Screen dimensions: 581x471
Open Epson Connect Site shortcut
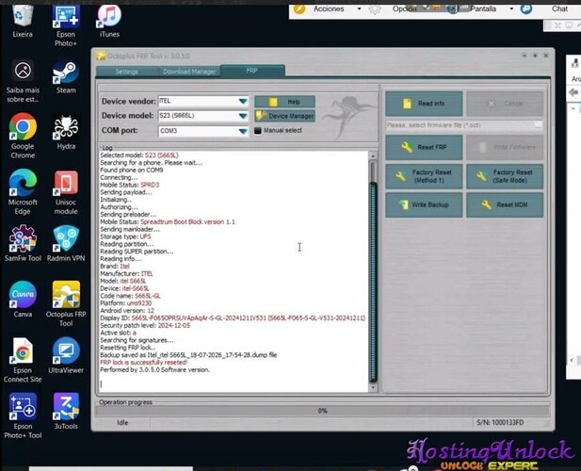click(23, 360)
